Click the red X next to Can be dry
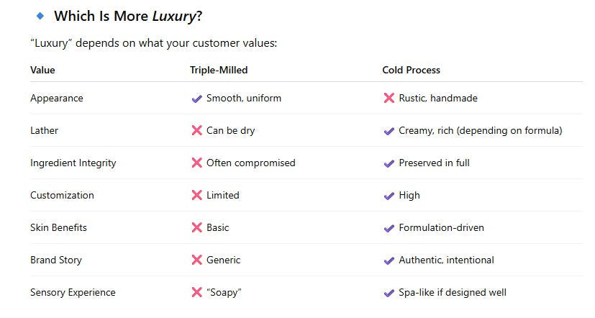The height and width of the screenshot is (318, 595). [196, 131]
